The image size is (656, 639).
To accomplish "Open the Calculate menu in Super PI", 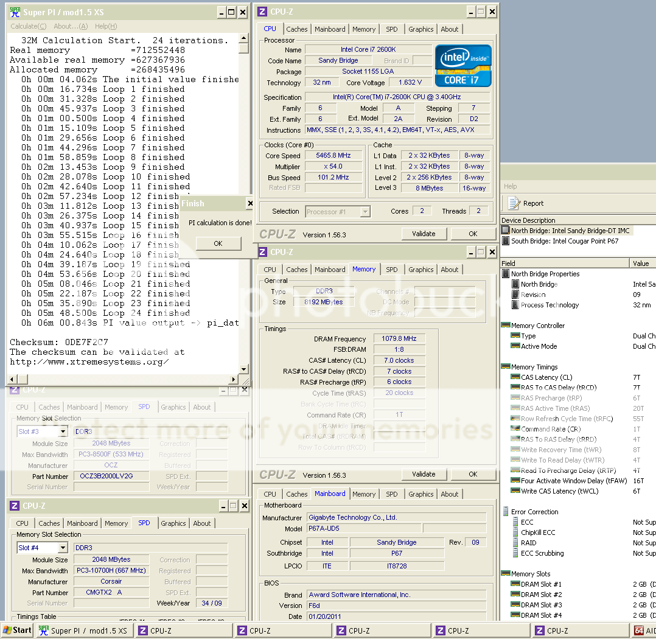I will point(28,26).
